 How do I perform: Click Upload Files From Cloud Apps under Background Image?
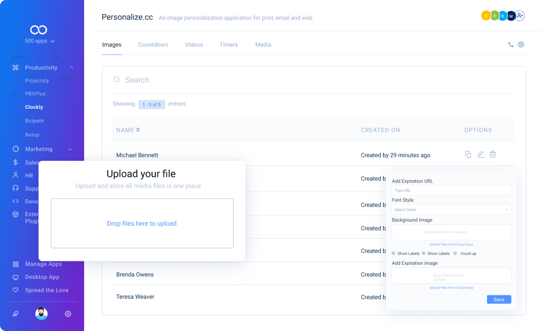tap(451, 244)
